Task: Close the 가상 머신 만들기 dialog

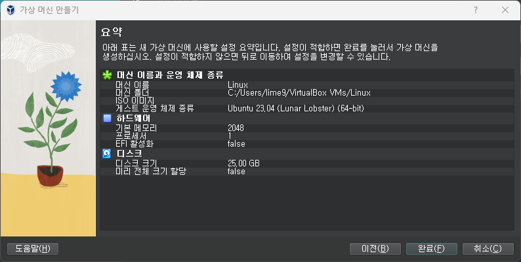Action: click(505, 10)
